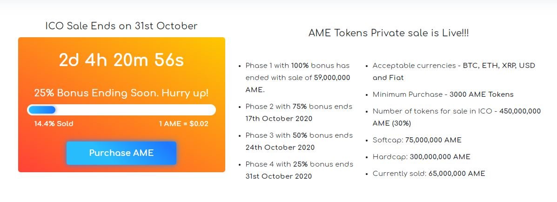Click the 25% Bonus Ending Soon banner text

point(121,93)
